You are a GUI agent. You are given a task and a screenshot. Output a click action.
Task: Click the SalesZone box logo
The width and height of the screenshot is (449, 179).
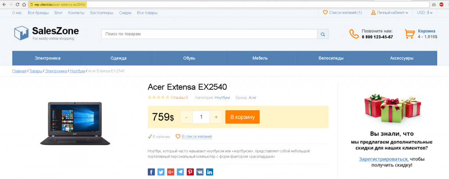(21, 32)
